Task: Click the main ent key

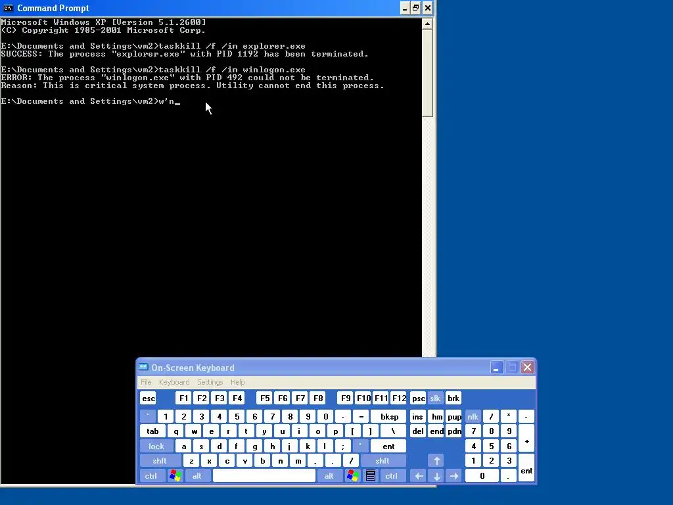Action: (x=388, y=446)
